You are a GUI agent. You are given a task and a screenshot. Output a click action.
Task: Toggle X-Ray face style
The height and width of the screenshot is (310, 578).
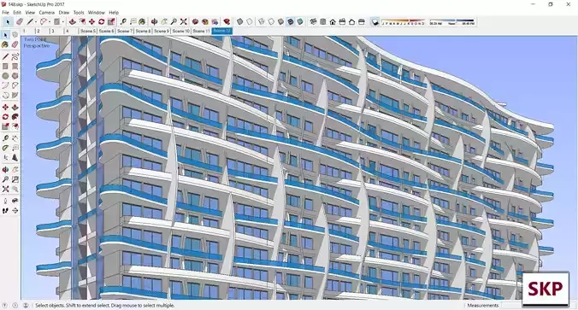tap(239, 21)
